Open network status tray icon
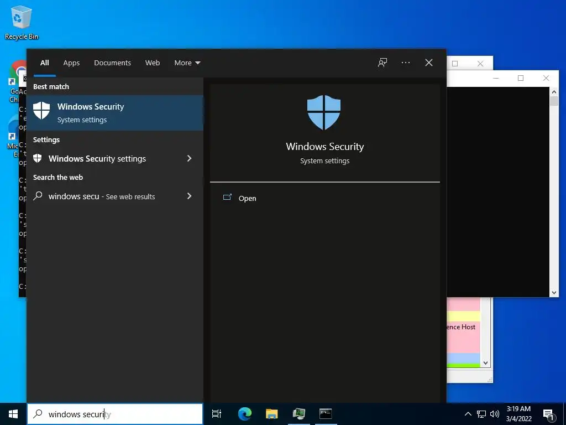 coord(481,414)
